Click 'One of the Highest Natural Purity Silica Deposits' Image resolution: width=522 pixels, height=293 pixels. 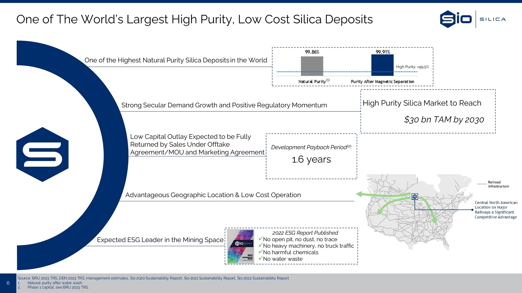point(176,60)
